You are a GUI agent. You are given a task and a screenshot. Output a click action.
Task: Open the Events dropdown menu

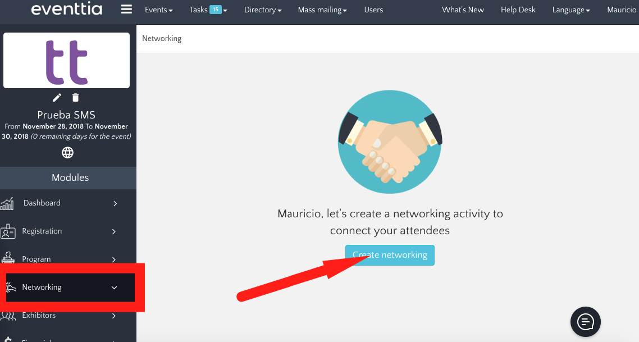coord(158,10)
